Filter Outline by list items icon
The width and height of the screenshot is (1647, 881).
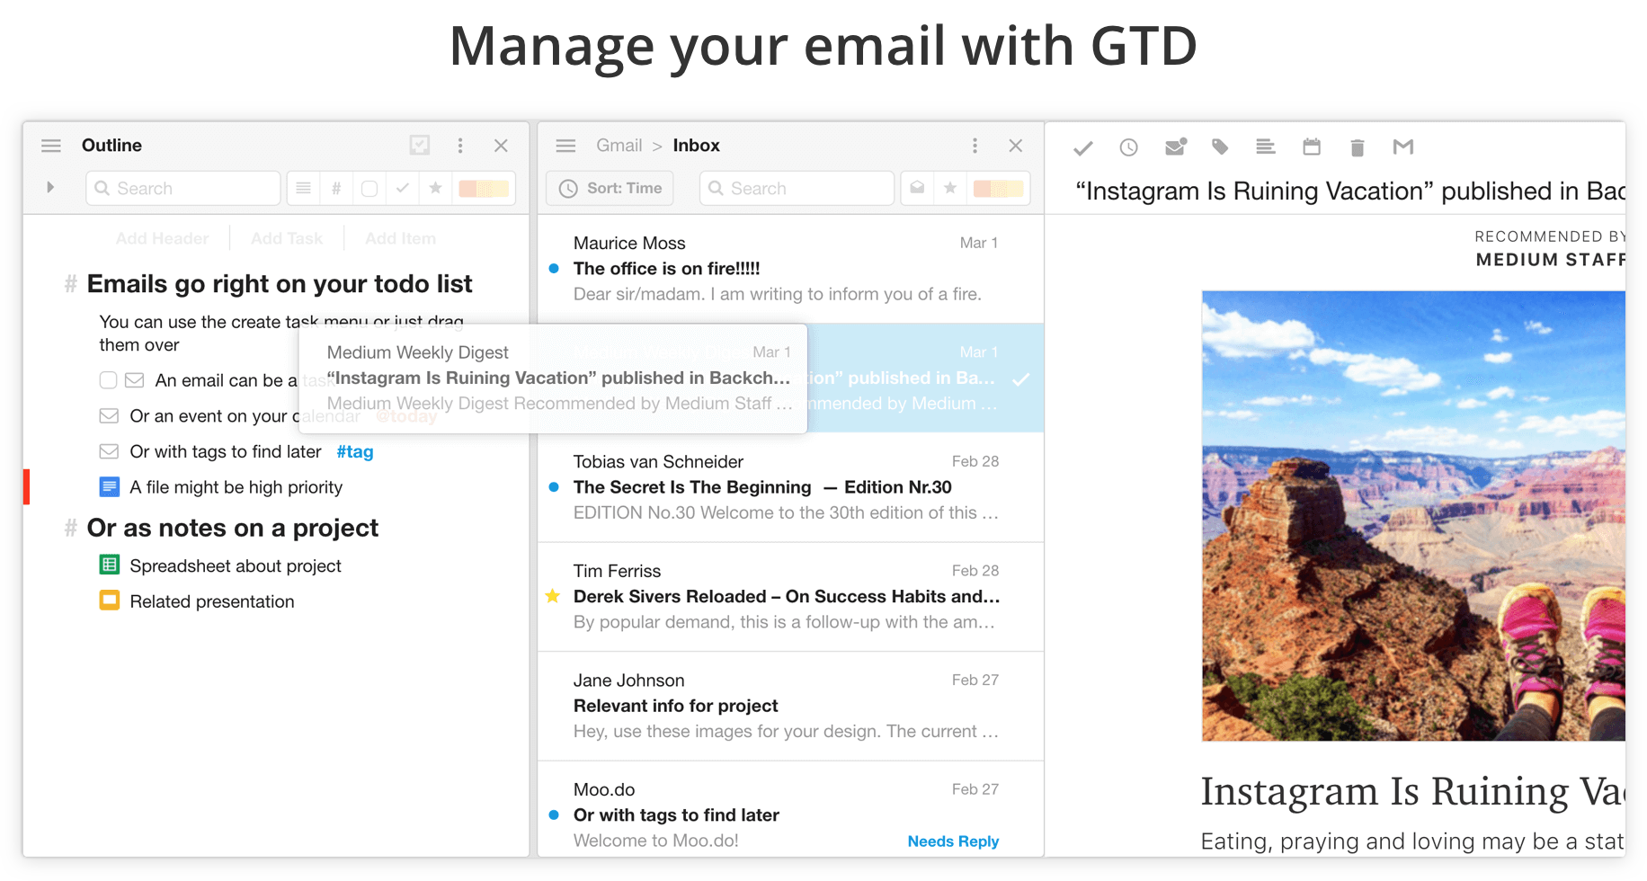[304, 188]
